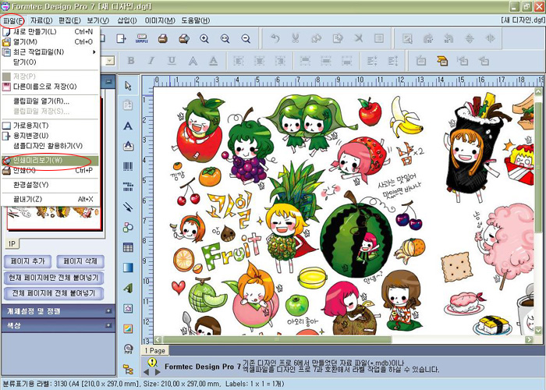The width and height of the screenshot is (546, 390).
Task: Click the CD disc tool icon
Action: coord(128,349)
